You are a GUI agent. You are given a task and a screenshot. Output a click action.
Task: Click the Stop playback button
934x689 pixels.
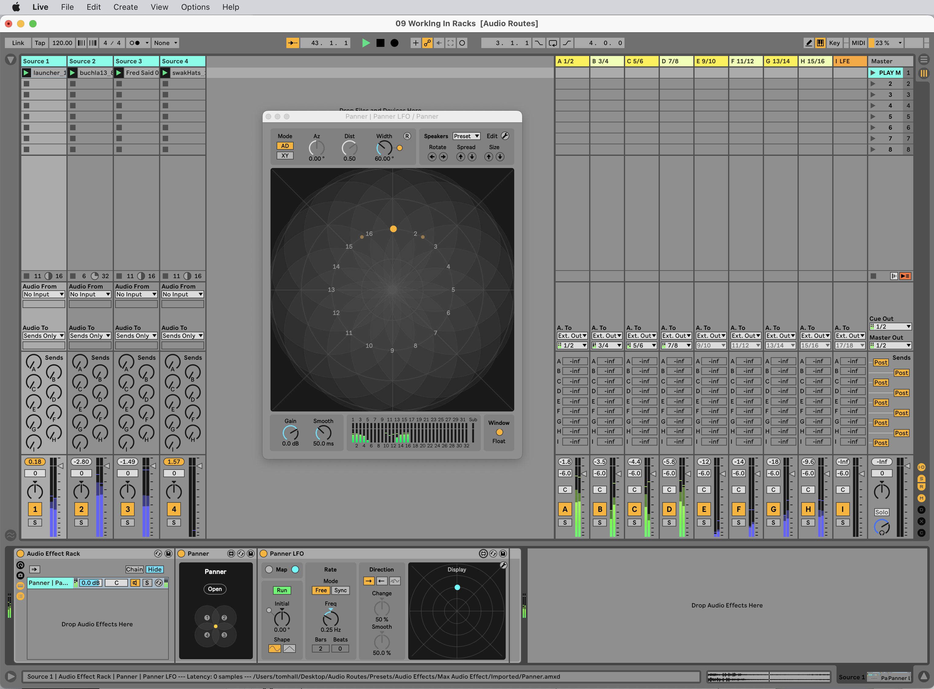pos(380,43)
